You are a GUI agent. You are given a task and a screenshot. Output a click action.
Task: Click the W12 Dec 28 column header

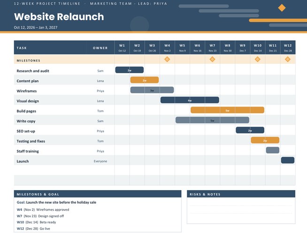click(x=288, y=47)
